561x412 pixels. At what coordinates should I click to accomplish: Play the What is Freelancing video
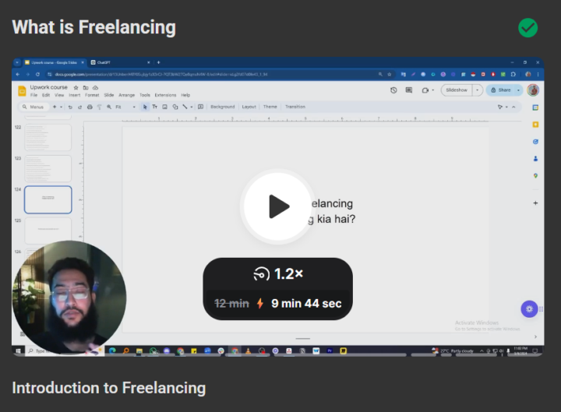tap(277, 206)
